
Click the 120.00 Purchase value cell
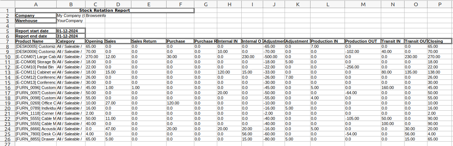coord(180,103)
